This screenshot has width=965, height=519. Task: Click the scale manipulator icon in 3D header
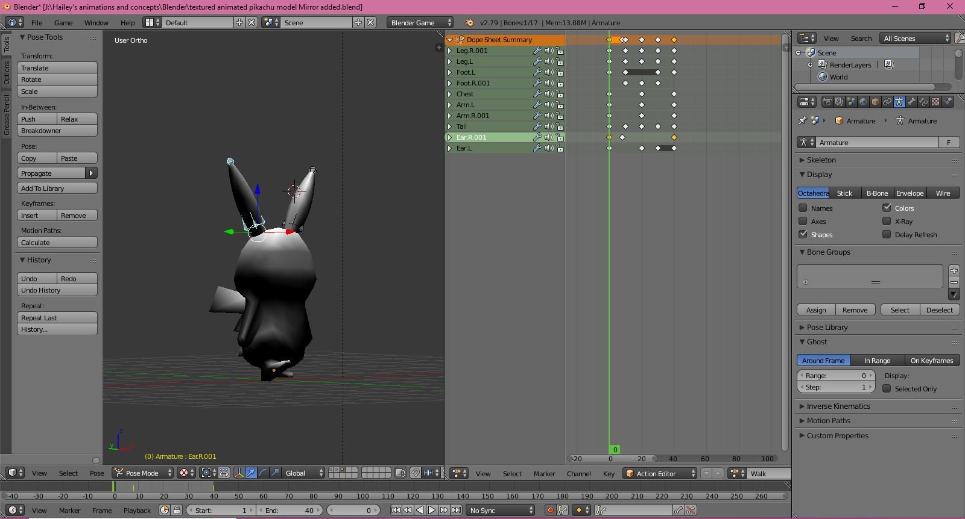[275, 473]
